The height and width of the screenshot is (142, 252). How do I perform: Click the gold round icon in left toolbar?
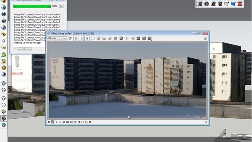[4, 67]
